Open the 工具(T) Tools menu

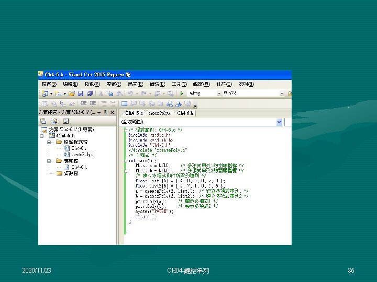(x=179, y=84)
